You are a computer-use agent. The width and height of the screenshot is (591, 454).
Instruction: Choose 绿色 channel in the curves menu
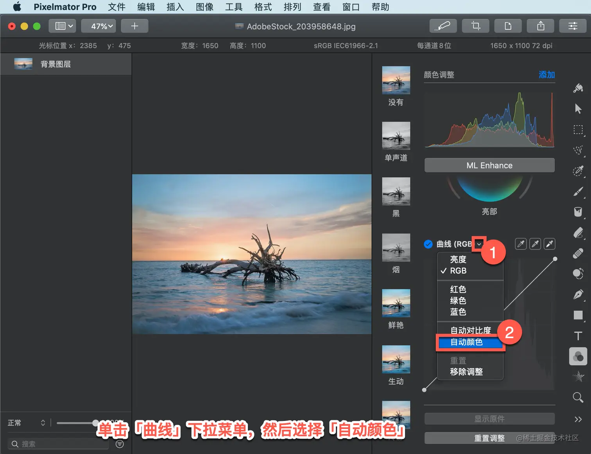coord(470,301)
